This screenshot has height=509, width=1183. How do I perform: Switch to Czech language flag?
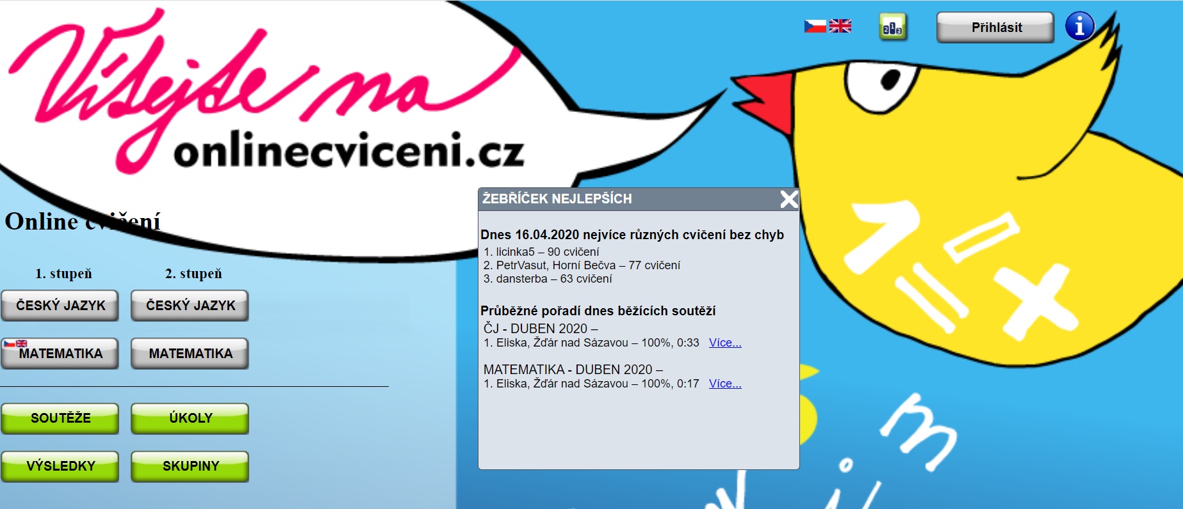(x=815, y=26)
